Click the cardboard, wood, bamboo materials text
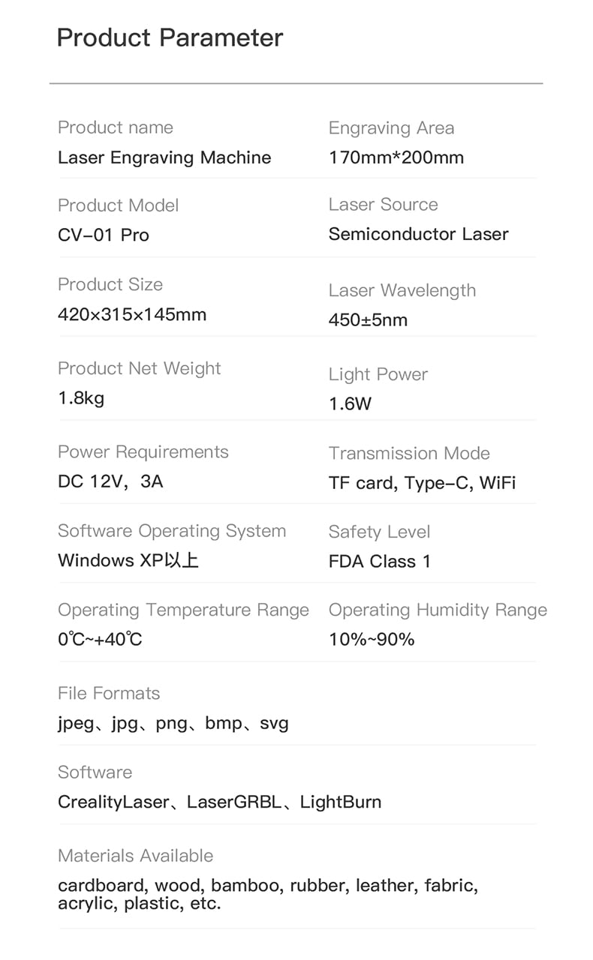 pyautogui.click(x=268, y=894)
